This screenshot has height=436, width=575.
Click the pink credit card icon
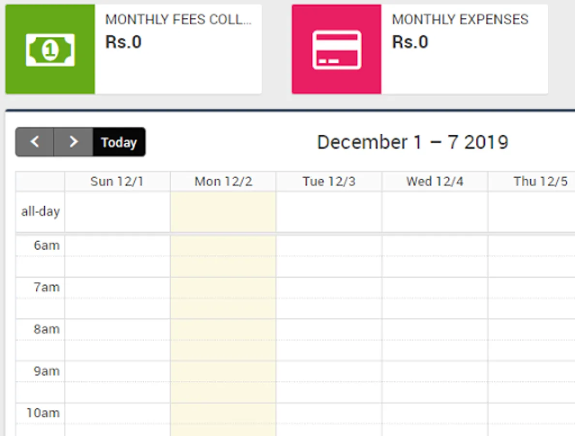(x=336, y=49)
